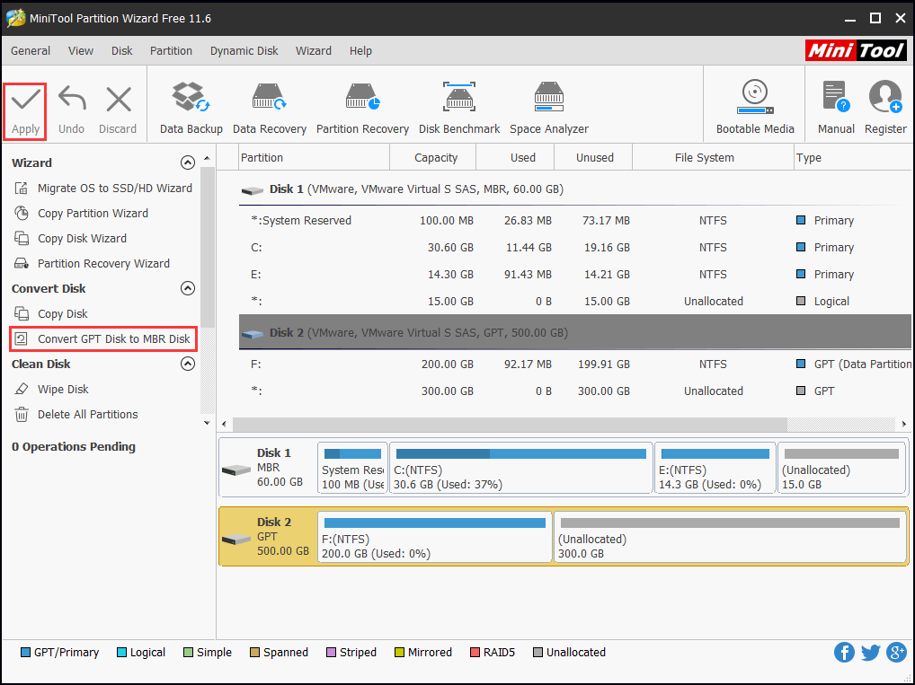
Task: Open the Manual help icon
Action: coord(836,97)
